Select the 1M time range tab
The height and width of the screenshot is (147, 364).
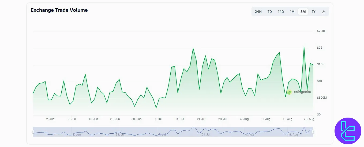(x=292, y=11)
